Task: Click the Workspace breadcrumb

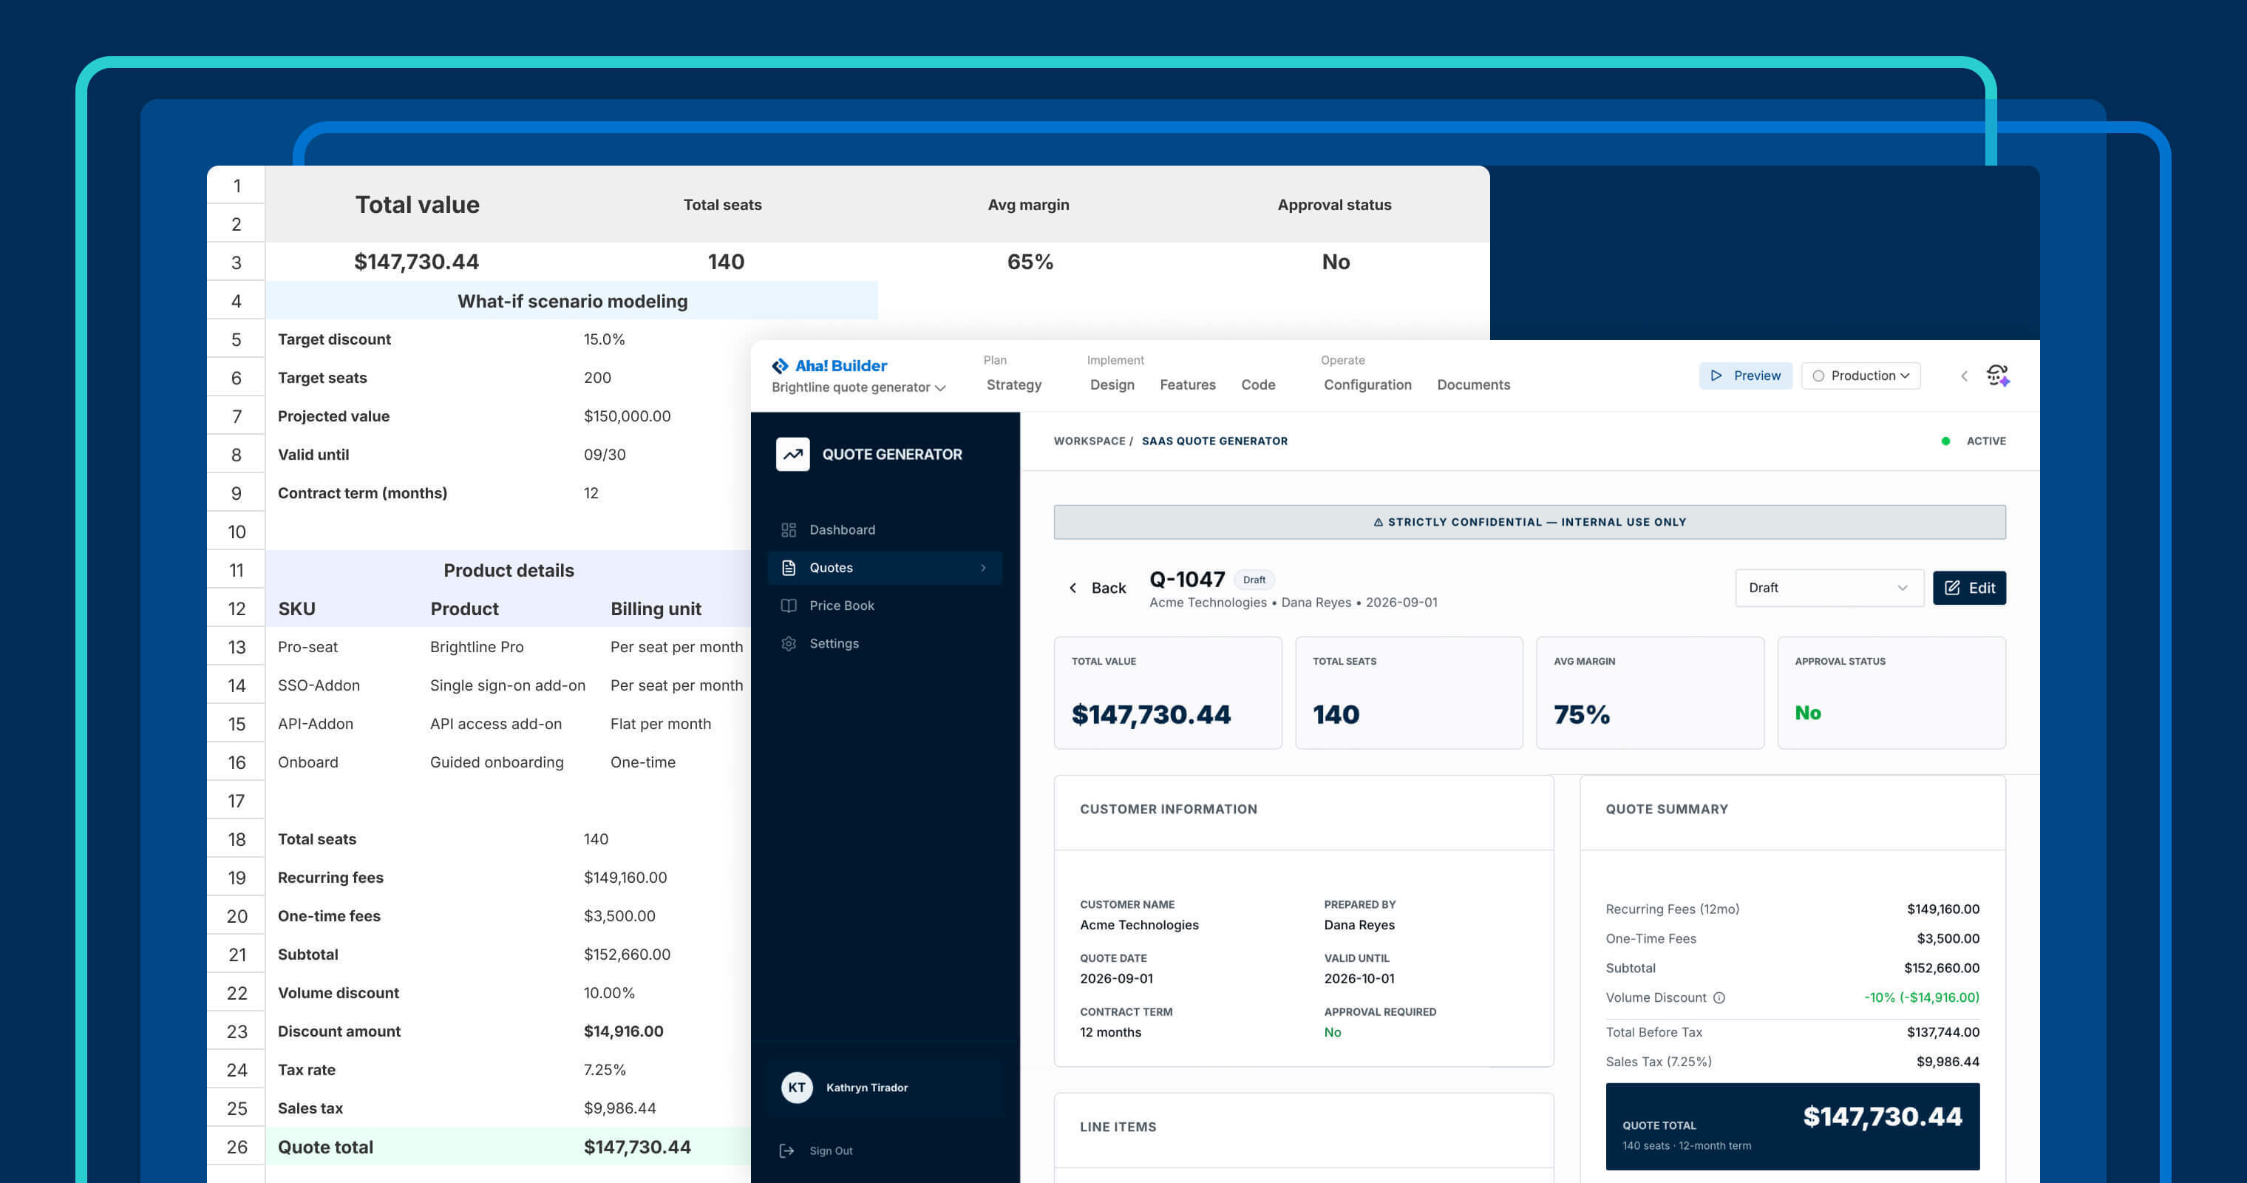Action: point(1089,441)
